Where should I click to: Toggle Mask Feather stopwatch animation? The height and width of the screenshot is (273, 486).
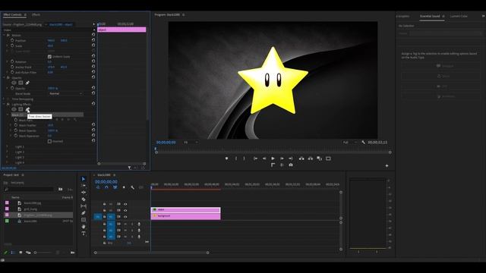[15, 125]
